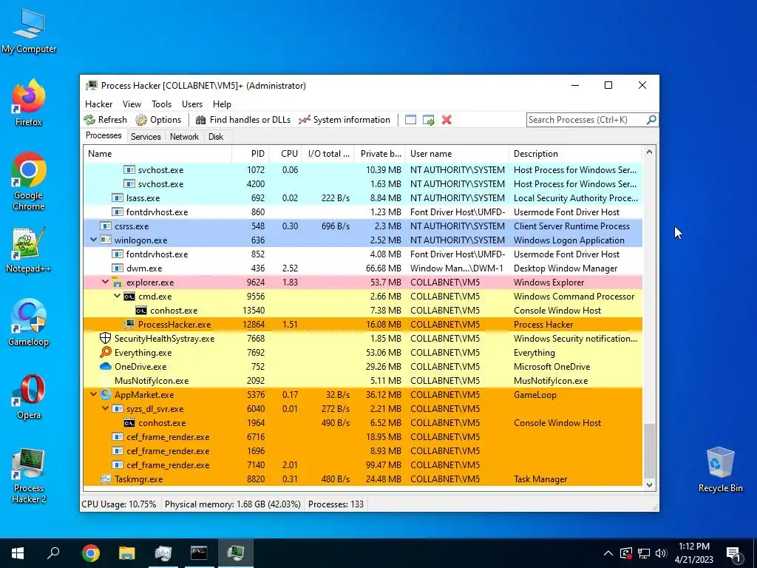Collapse the syzs_dl_svr.exe tree node
757x568 pixels.
pos(105,408)
